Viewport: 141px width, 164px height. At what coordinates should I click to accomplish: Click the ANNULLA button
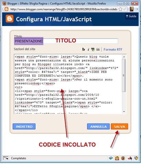pyautogui.click(x=98, y=126)
